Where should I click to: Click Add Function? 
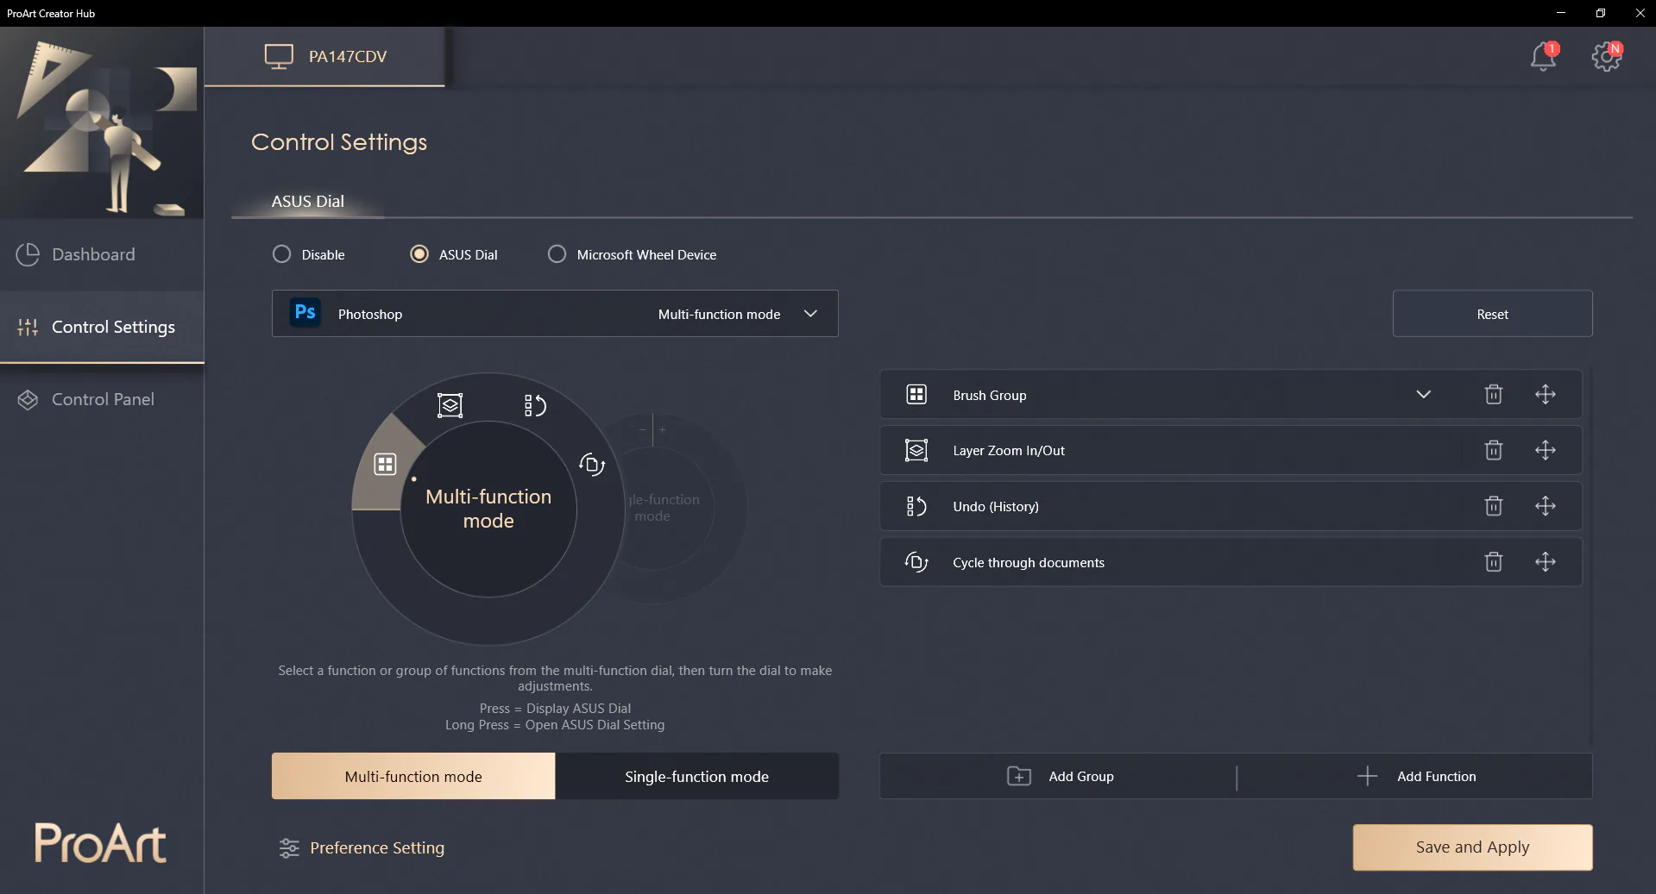point(1416,776)
